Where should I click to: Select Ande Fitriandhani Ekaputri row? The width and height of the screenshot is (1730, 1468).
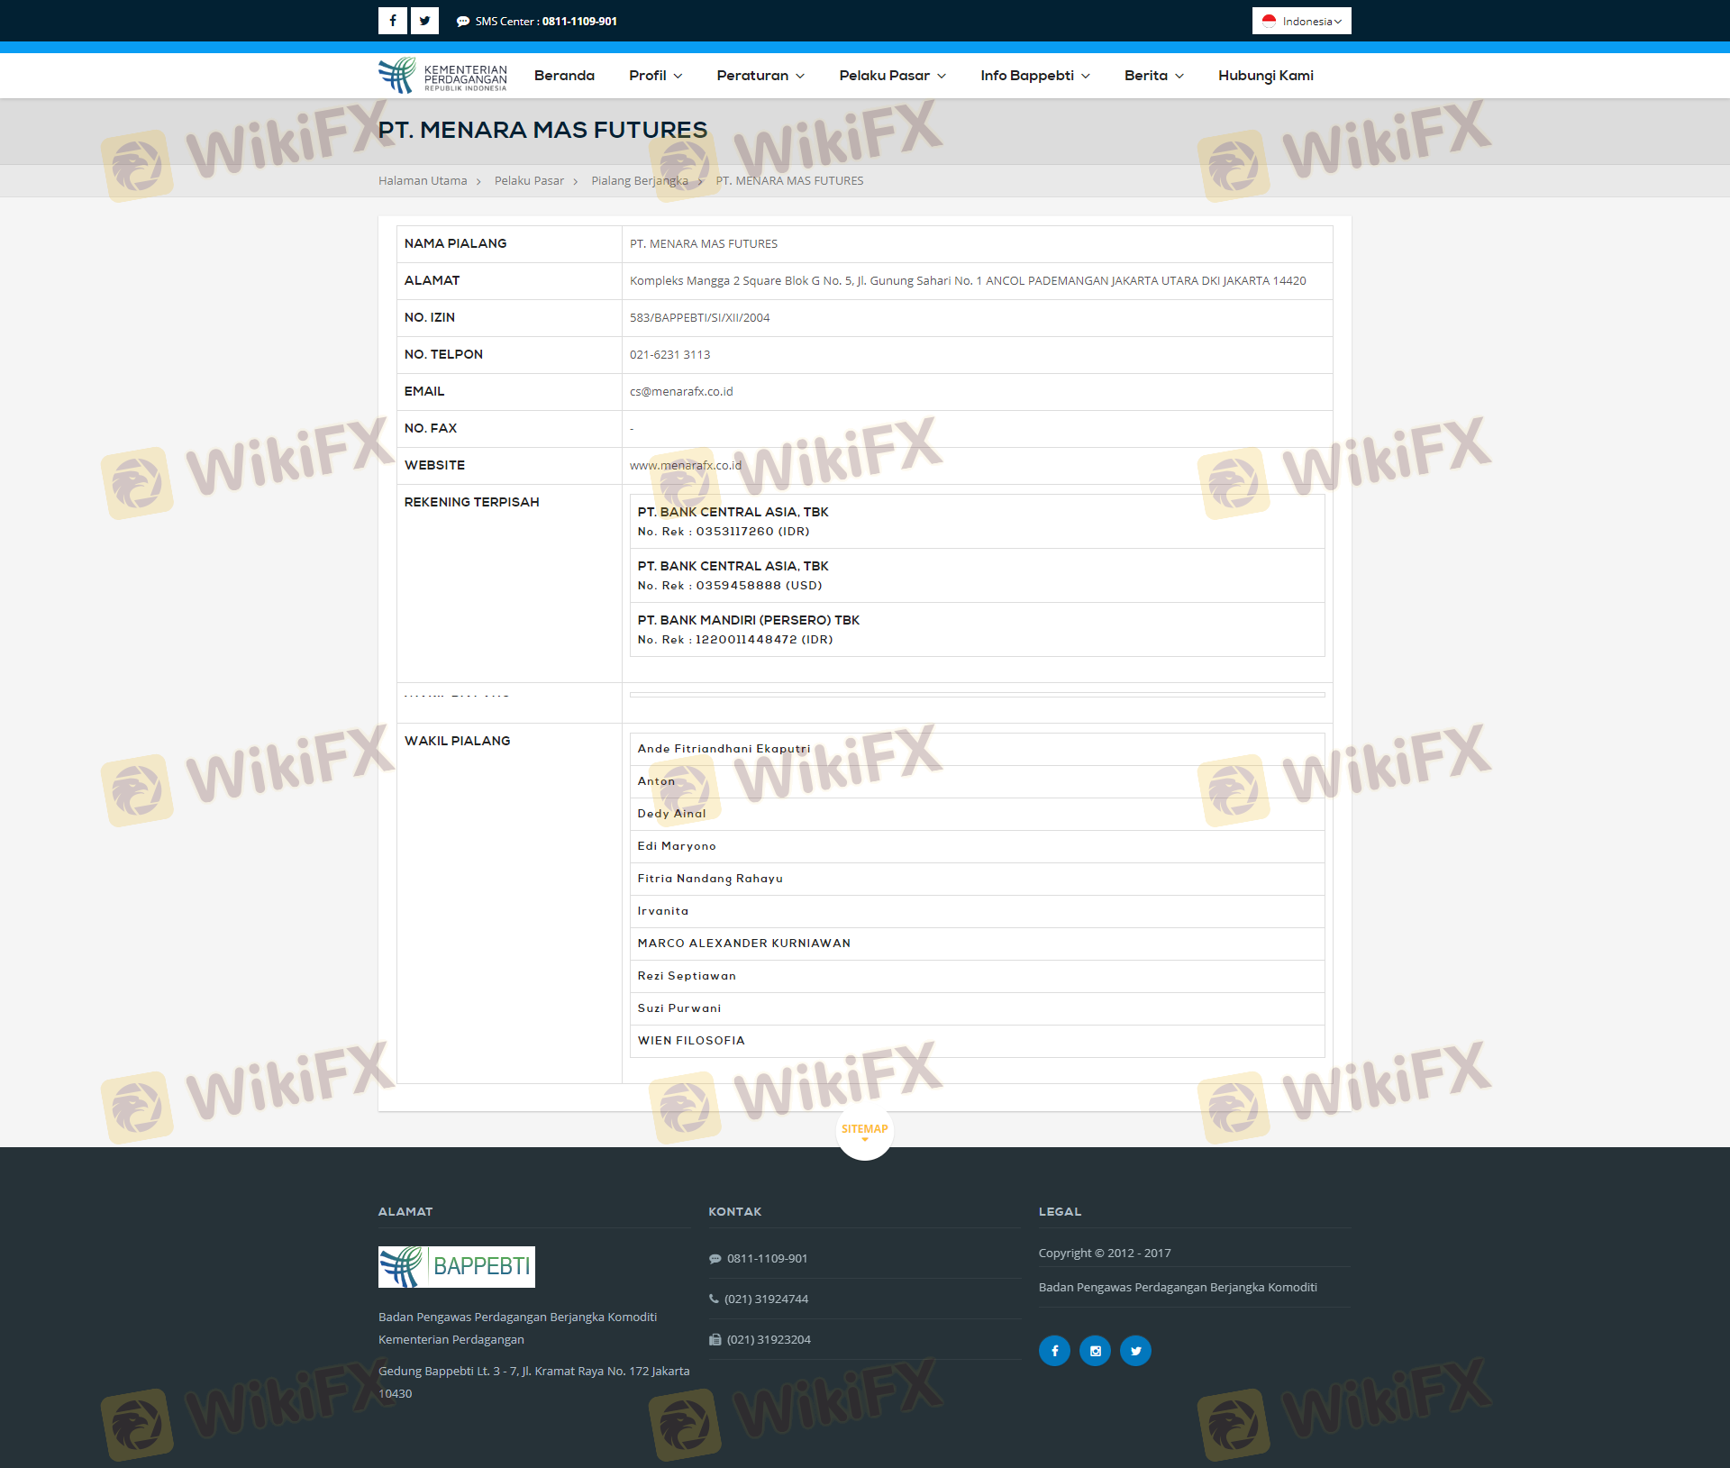click(x=977, y=750)
